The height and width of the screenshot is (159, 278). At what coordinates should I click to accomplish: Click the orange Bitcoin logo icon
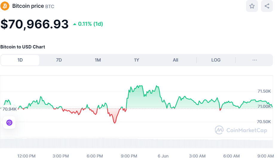click(5, 6)
